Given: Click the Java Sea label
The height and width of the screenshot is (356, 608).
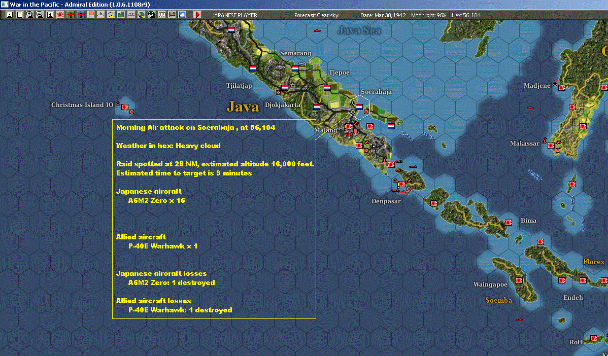Looking at the screenshot, I should (x=359, y=30).
